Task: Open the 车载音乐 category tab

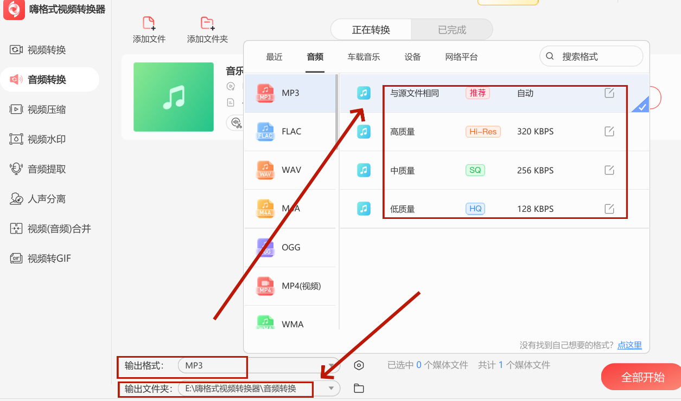Action: (x=363, y=56)
